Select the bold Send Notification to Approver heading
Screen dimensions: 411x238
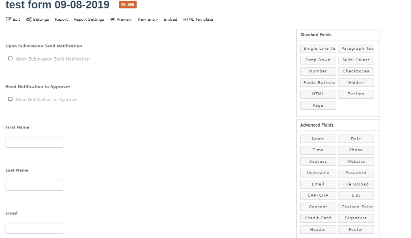click(38, 87)
